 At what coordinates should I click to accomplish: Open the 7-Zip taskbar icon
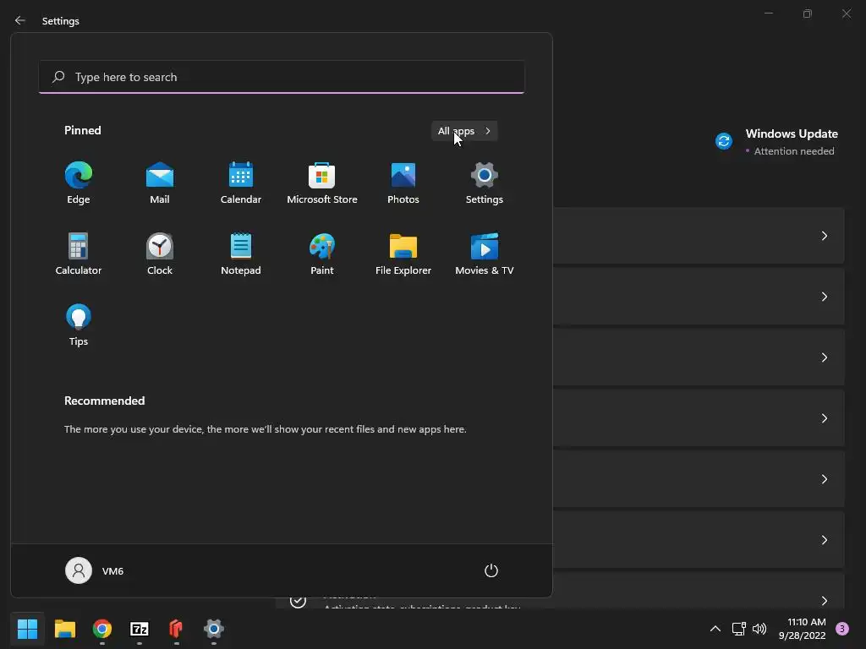click(140, 628)
